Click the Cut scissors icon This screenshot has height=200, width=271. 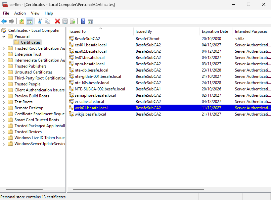click(40, 22)
